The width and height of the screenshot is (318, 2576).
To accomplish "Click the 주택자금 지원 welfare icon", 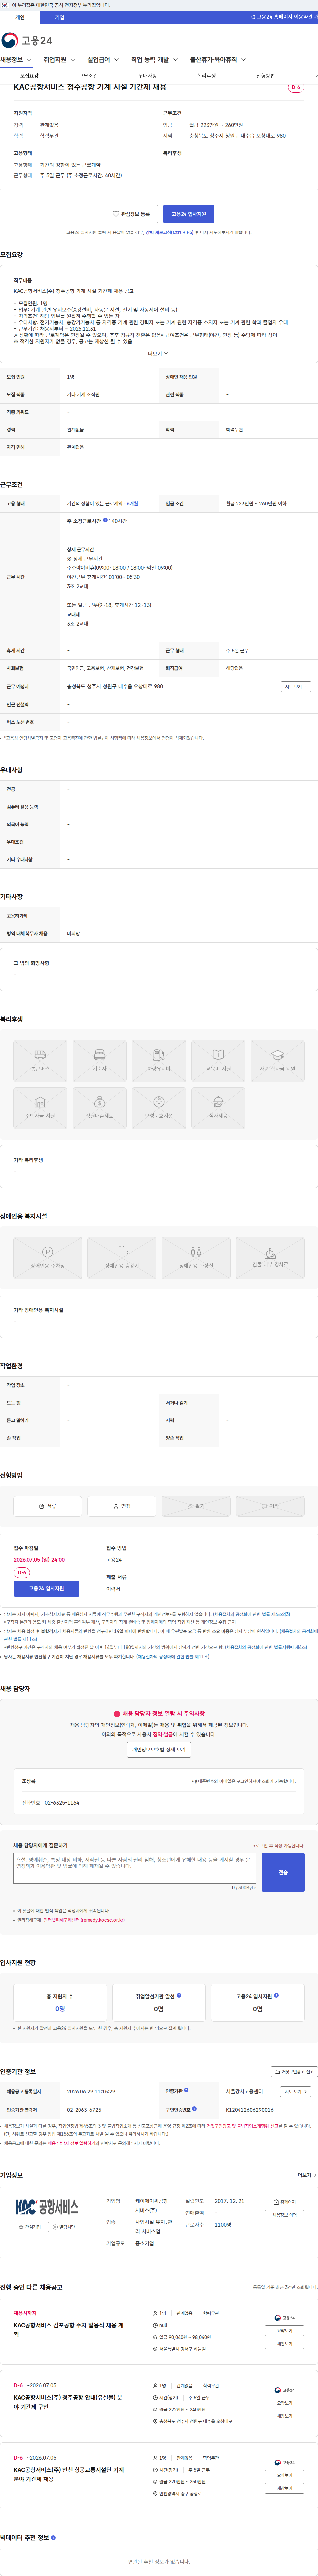I will pyautogui.click(x=40, y=1108).
